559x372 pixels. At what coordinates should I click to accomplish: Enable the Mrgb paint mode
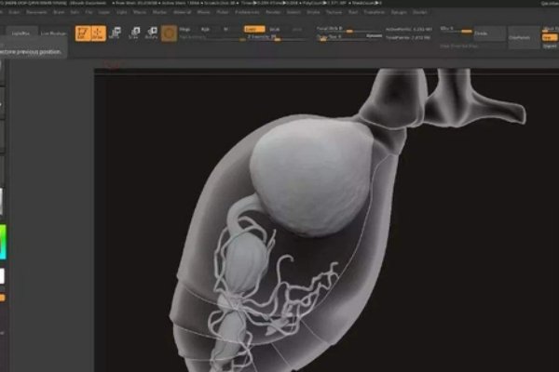pos(185,29)
